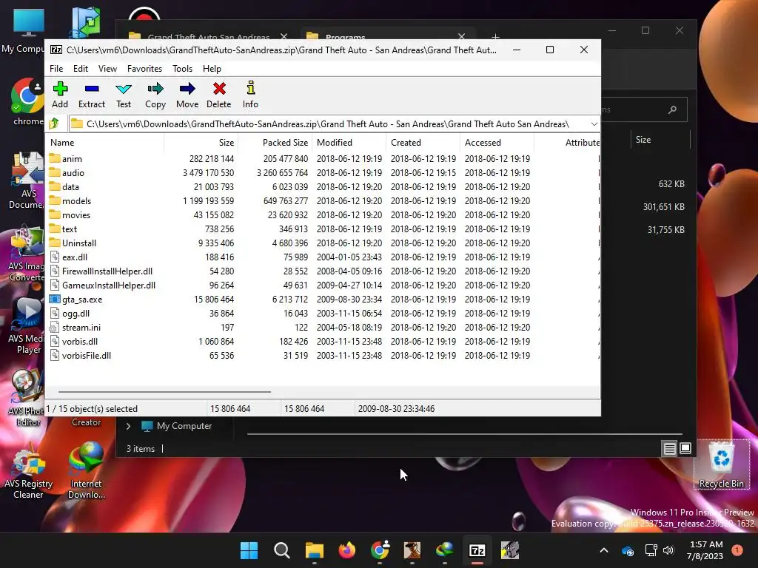Click the taskbar clock showing 1:57 AM
This screenshot has height=568, width=758.
705,550
